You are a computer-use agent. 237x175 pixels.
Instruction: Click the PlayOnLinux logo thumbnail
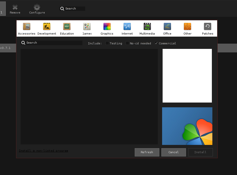click(187, 126)
